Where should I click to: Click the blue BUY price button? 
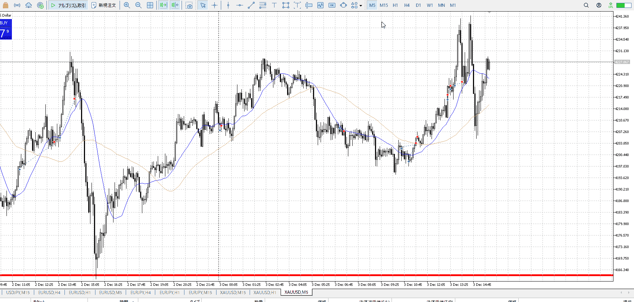tap(6, 29)
